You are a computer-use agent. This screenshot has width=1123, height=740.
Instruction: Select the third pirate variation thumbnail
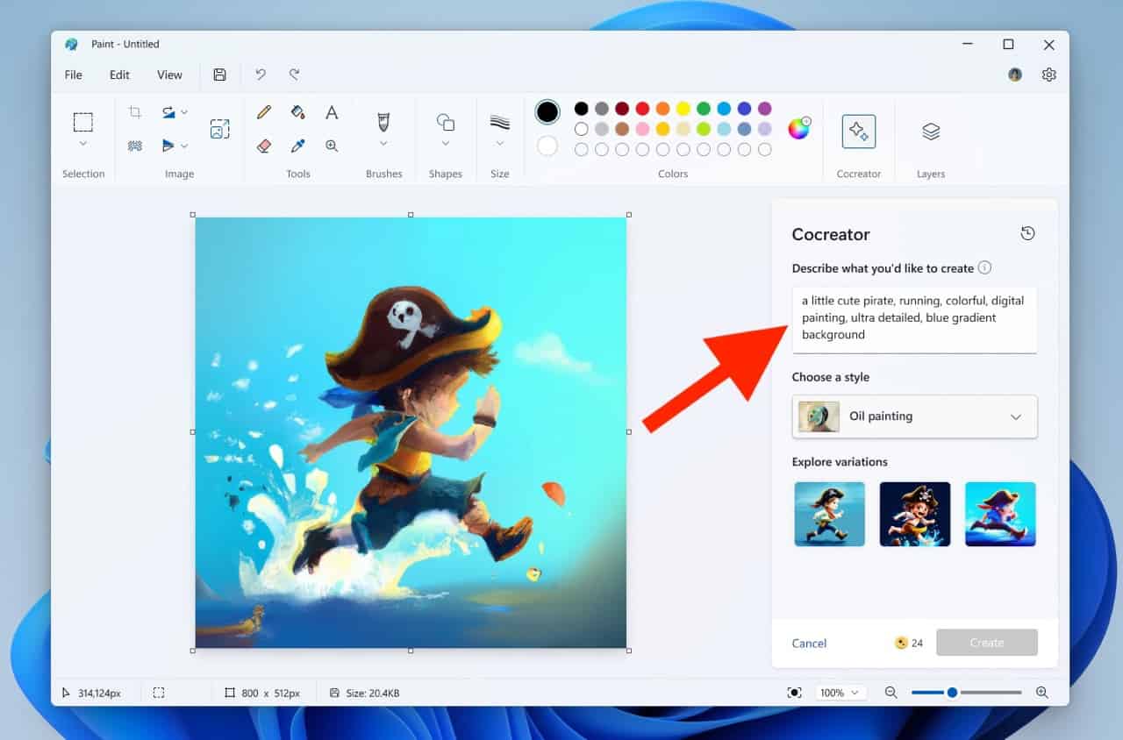click(x=1000, y=514)
